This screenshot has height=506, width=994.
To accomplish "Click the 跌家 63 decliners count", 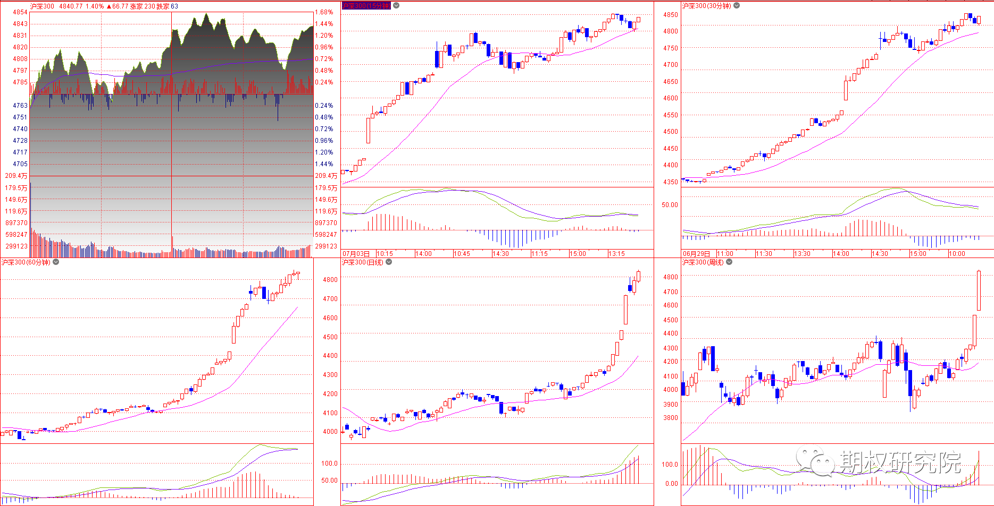I will 168,6.
